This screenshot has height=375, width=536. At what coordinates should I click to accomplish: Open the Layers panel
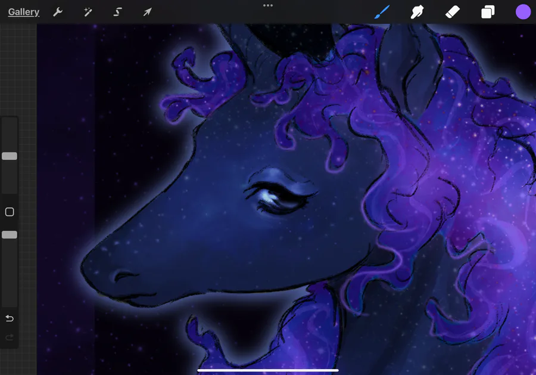point(488,12)
